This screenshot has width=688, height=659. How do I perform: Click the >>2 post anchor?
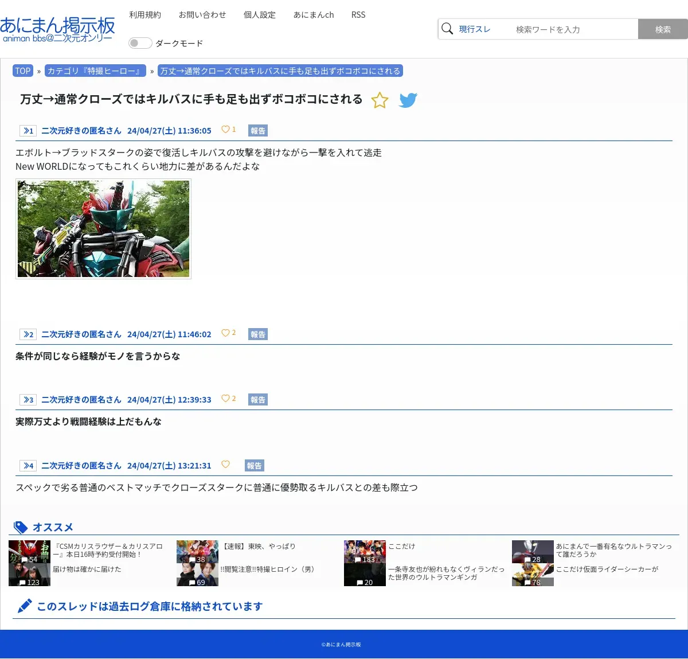tap(28, 334)
